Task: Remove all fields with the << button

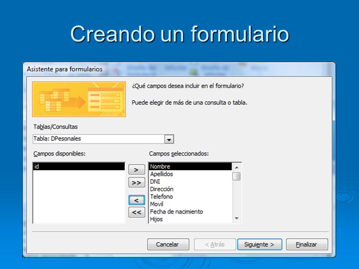Action: click(x=137, y=212)
